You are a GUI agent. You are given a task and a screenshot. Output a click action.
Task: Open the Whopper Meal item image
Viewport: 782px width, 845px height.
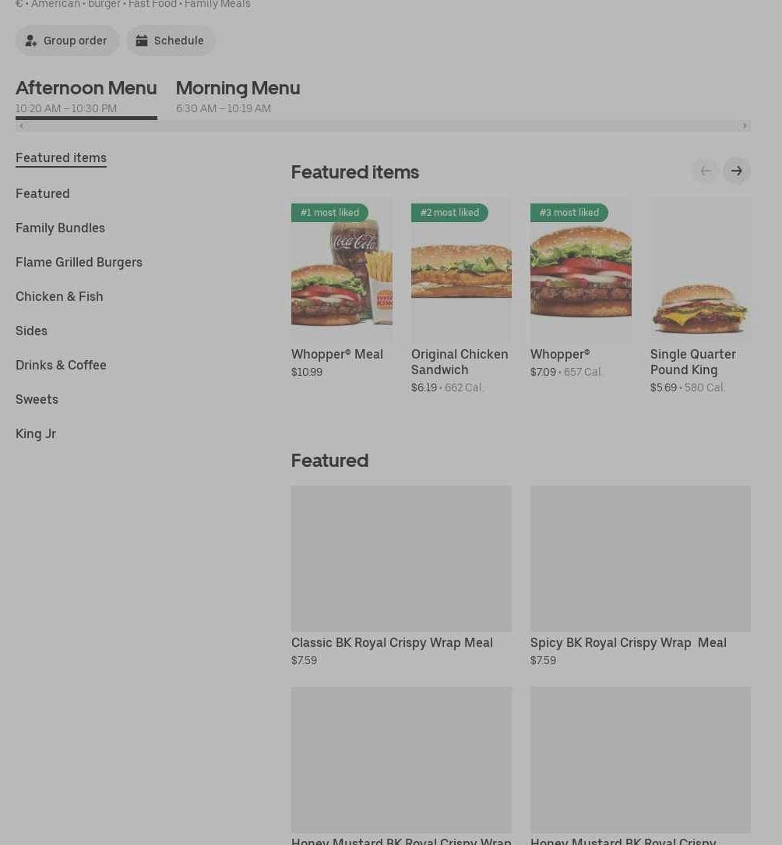coord(341,269)
